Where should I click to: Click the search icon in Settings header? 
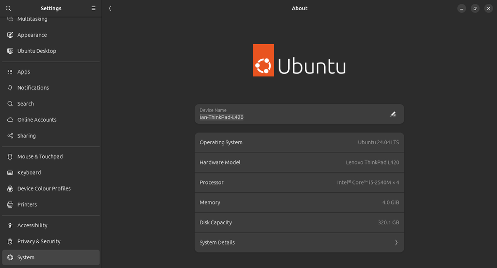[8, 8]
